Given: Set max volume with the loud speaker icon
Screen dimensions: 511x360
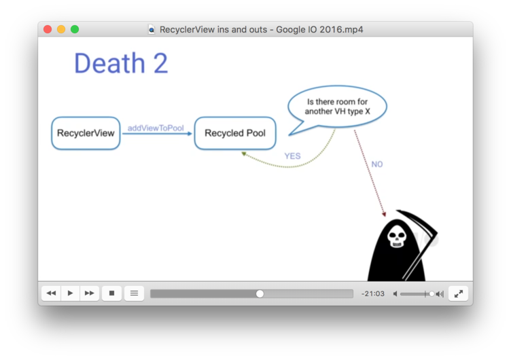Looking at the screenshot, I should [x=440, y=294].
